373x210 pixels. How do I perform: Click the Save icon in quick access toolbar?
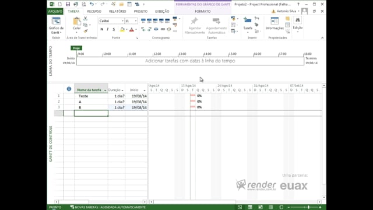[x=68, y=4]
